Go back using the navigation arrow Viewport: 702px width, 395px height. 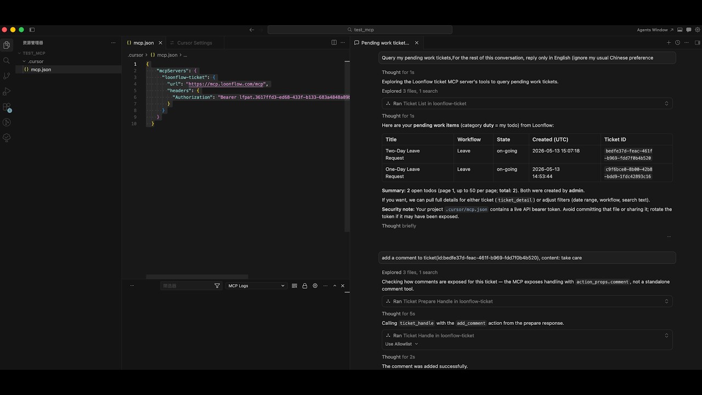click(x=252, y=30)
